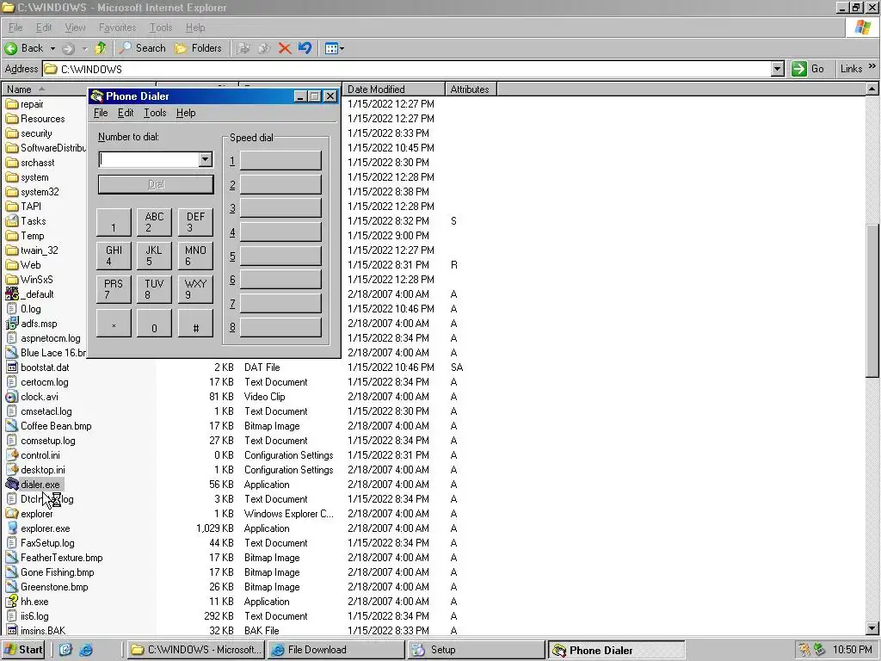Image resolution: width=881 pixels, height=661 pixels.
Task: Select the hh.exe help icon
Action: [x=12, y=601]
